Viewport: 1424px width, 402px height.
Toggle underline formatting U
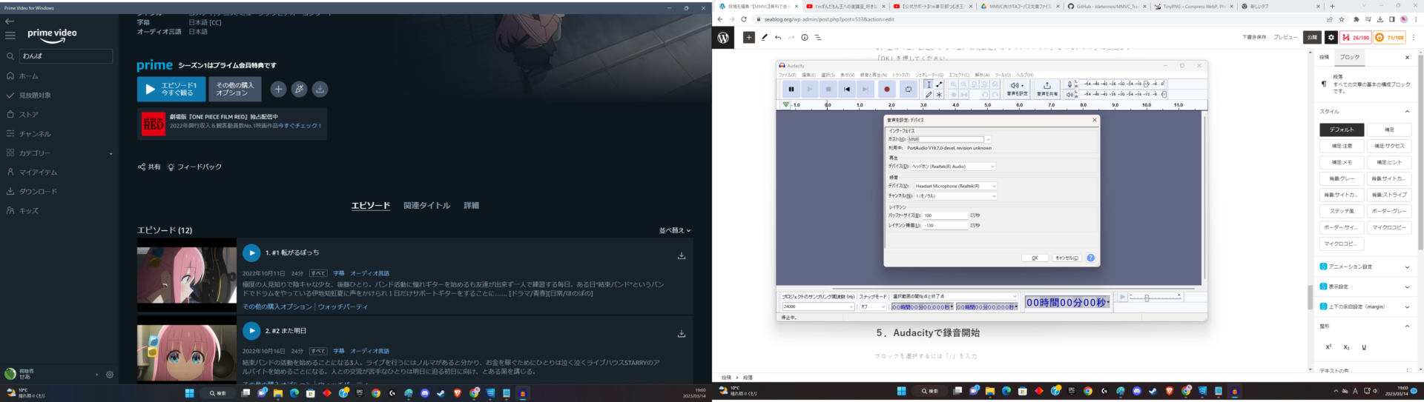click(x=1363, y=346)
